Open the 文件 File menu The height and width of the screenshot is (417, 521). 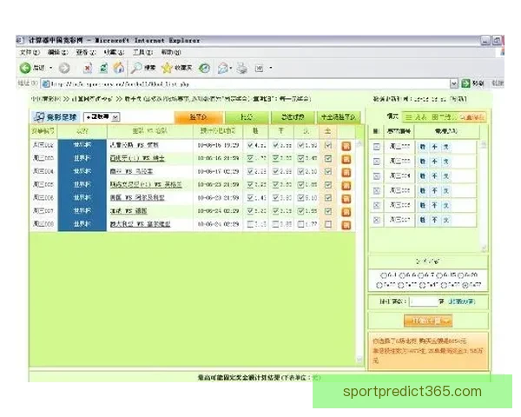(30, 52)
